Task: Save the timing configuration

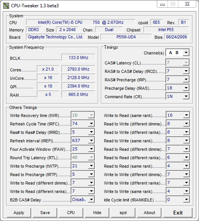Action: 45,213
